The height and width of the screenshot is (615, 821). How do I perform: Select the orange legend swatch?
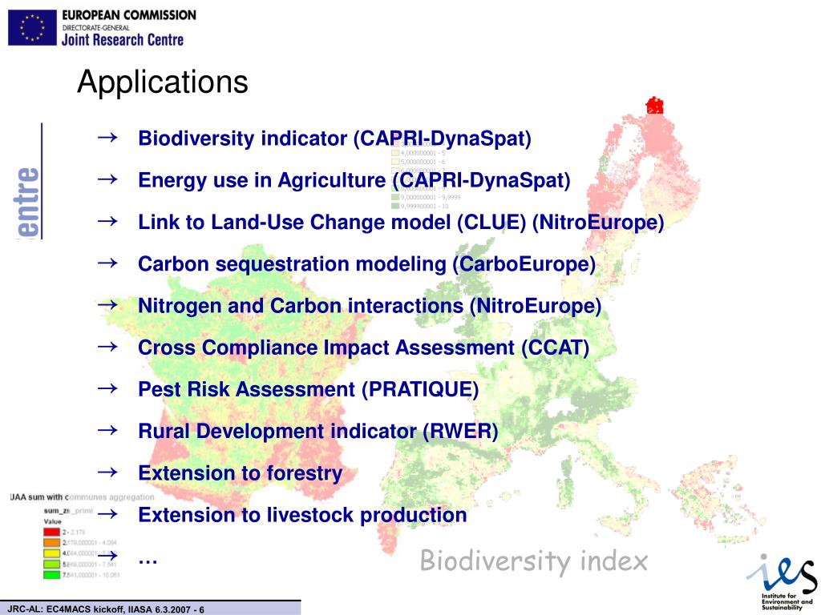[x=52, y=543]
